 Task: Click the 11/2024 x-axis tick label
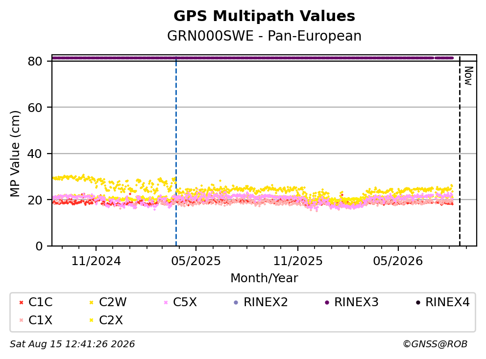pos(96,261)
